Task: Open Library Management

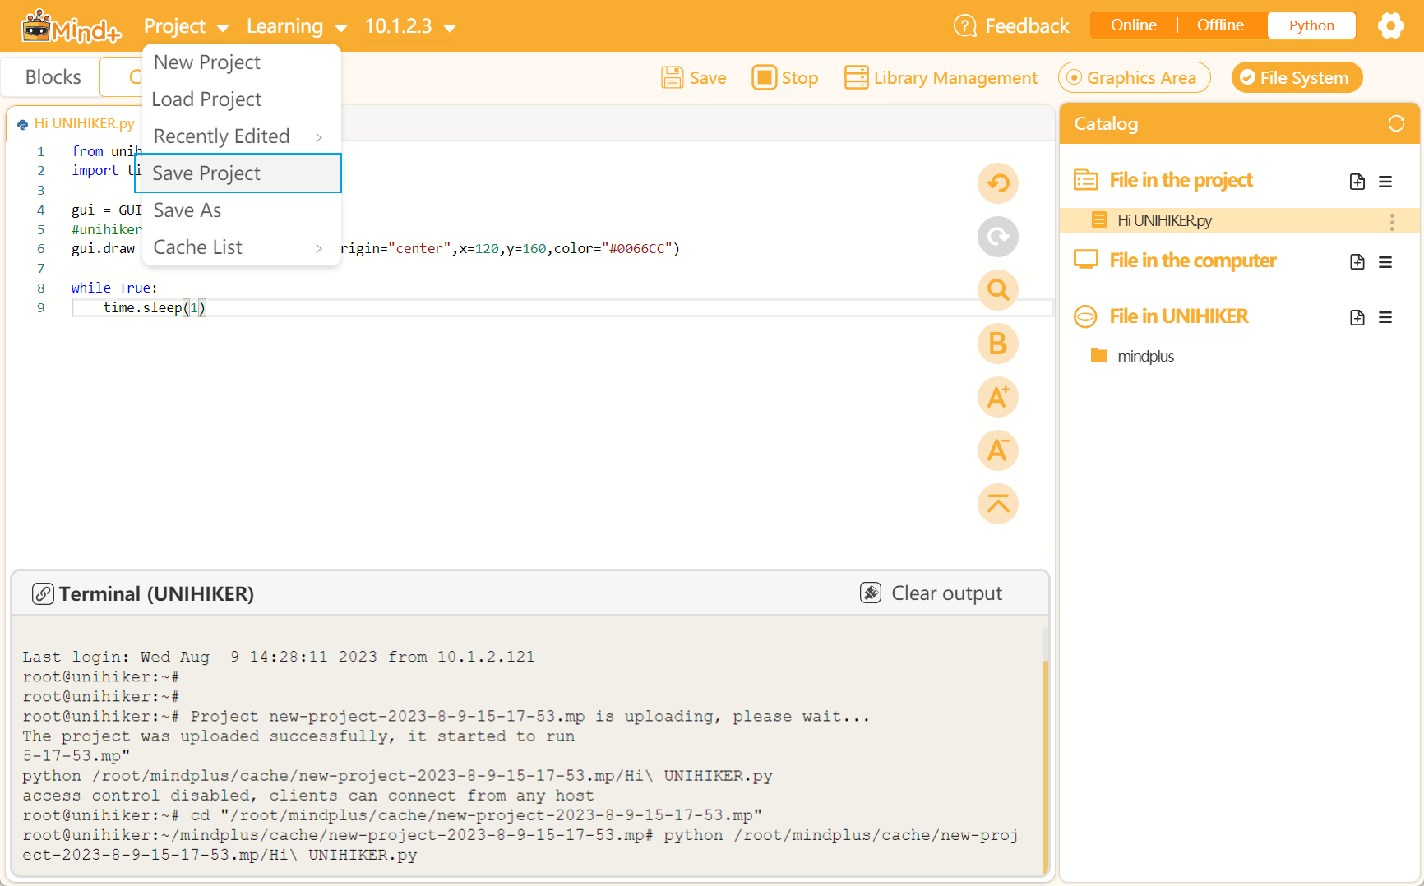Action: 940,77
